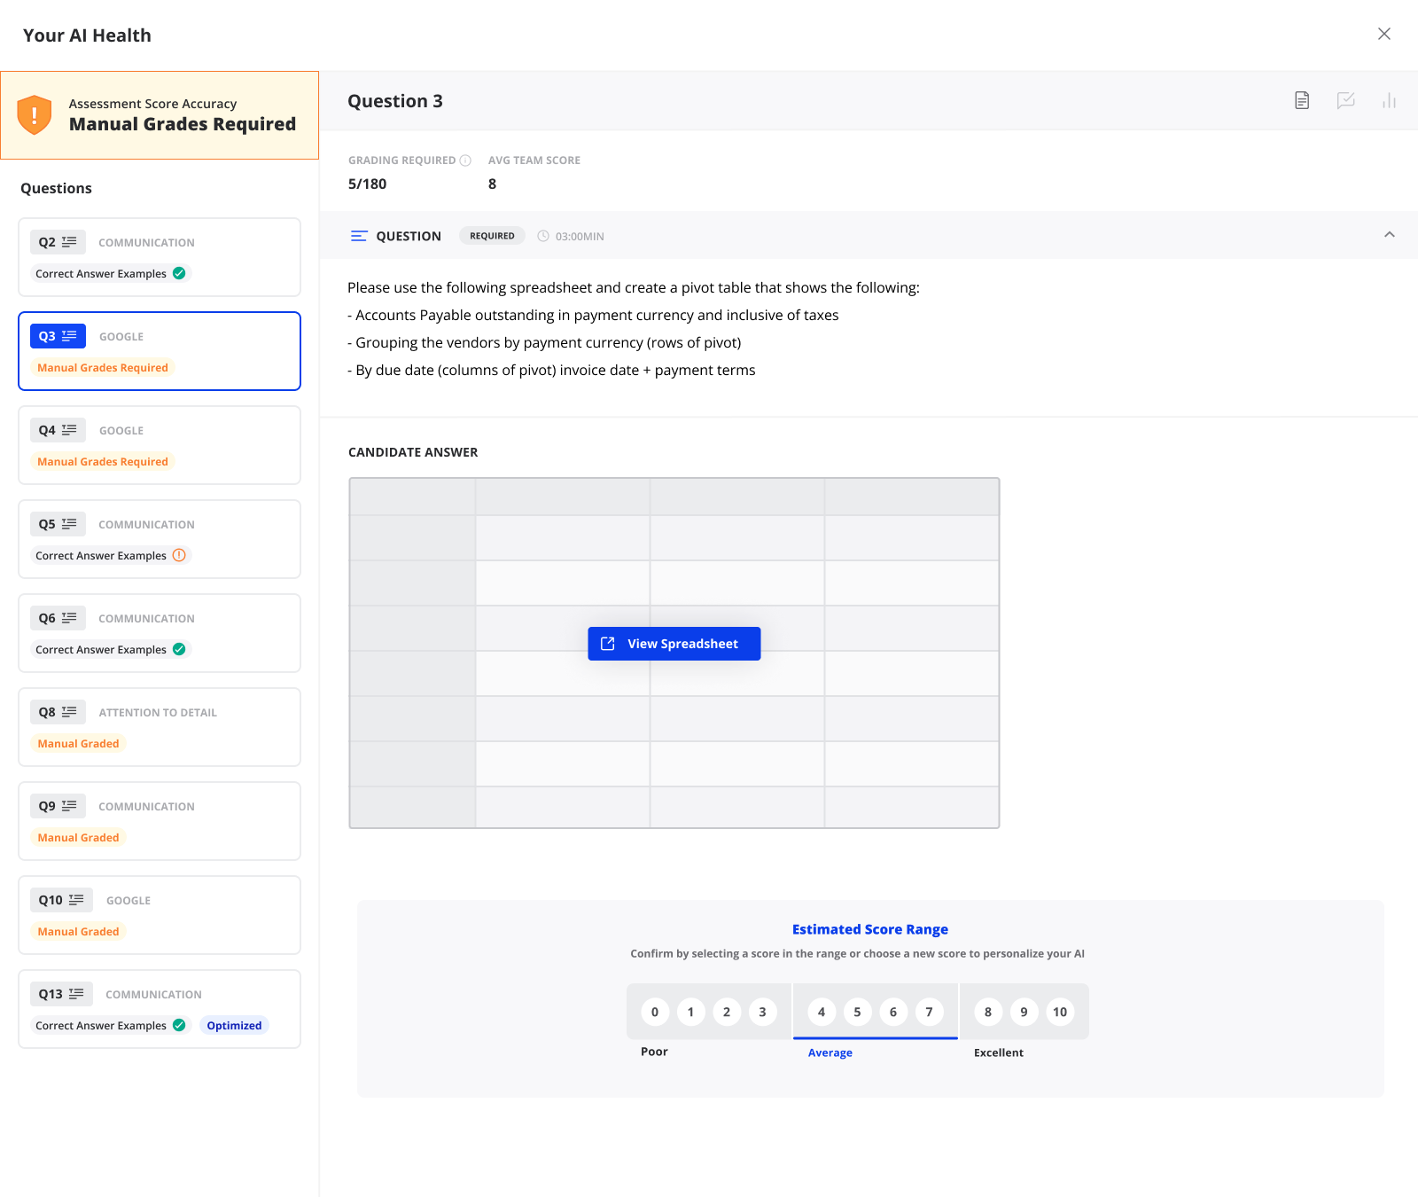Click the Average label link
The height and width of the screenshot is (1197, 1418).
pos(830,1052)
